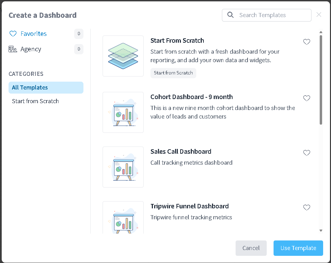This screenshot has height=263, width=331.
Task: Favorite the Start From Scratch template
Action: [307, 42]
